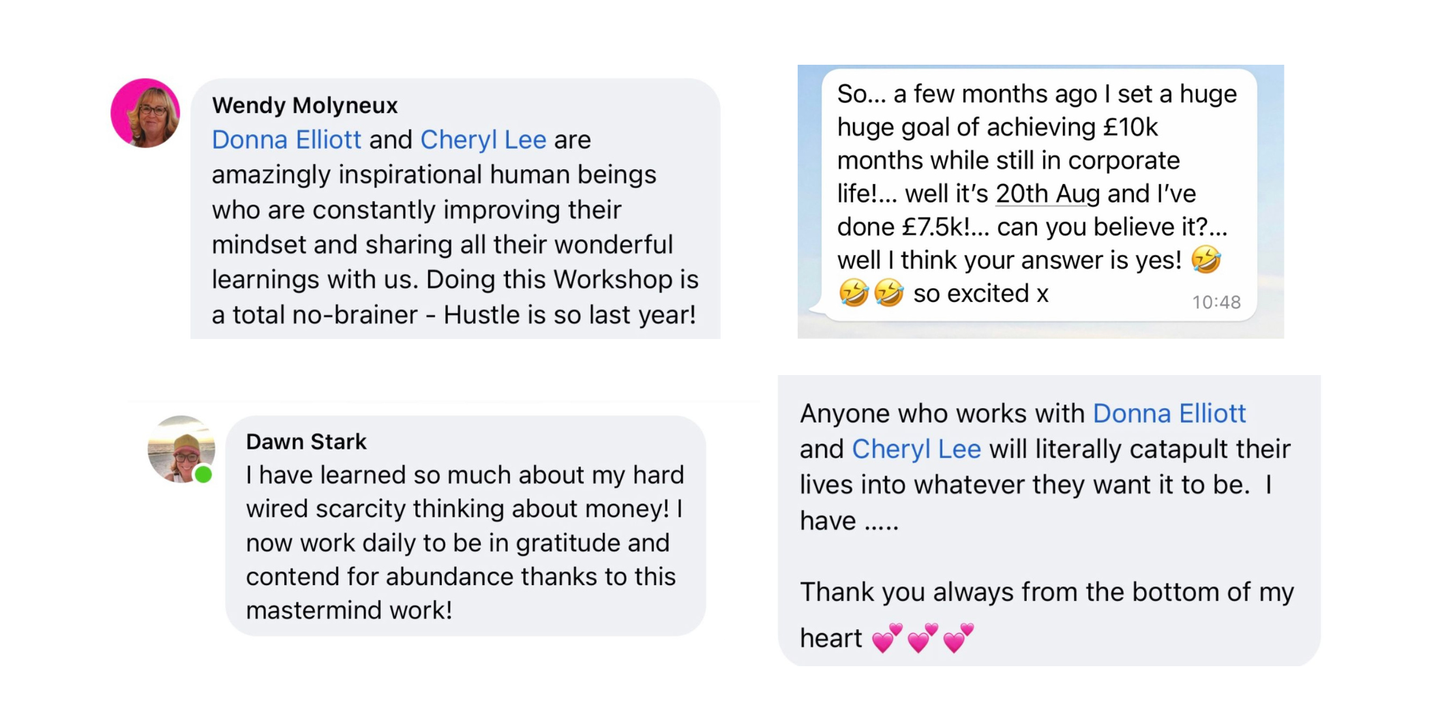Click the first pink hearts emoji
1440x718 pixels.
[x=887, y=638]
